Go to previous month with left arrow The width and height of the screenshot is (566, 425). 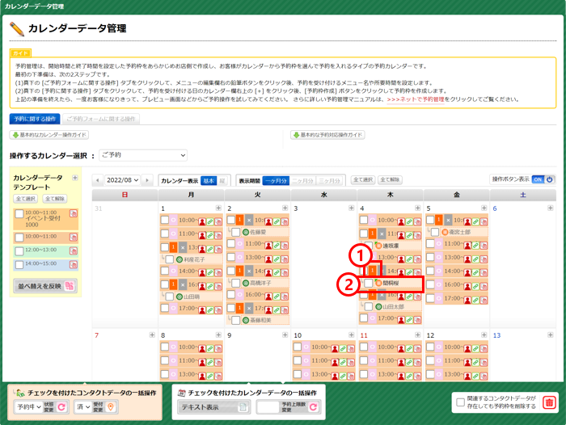(x=97, y=180)
